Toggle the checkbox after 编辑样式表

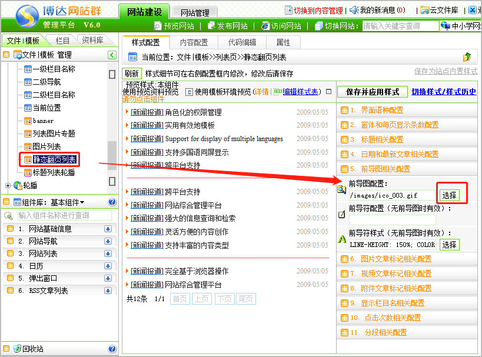click(328, 92)
